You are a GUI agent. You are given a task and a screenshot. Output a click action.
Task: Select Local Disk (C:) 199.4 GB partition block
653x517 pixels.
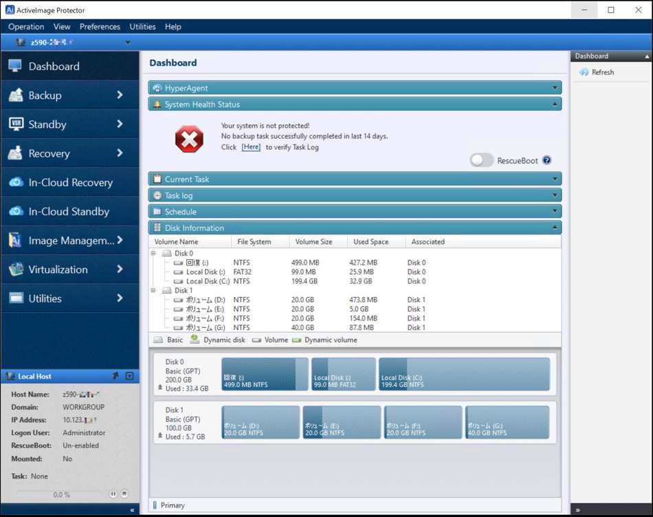click(x=465, y=374)
